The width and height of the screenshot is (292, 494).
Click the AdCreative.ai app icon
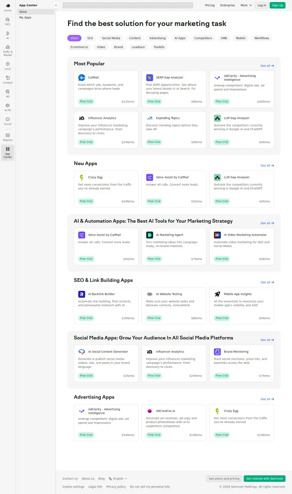point(149,411)
